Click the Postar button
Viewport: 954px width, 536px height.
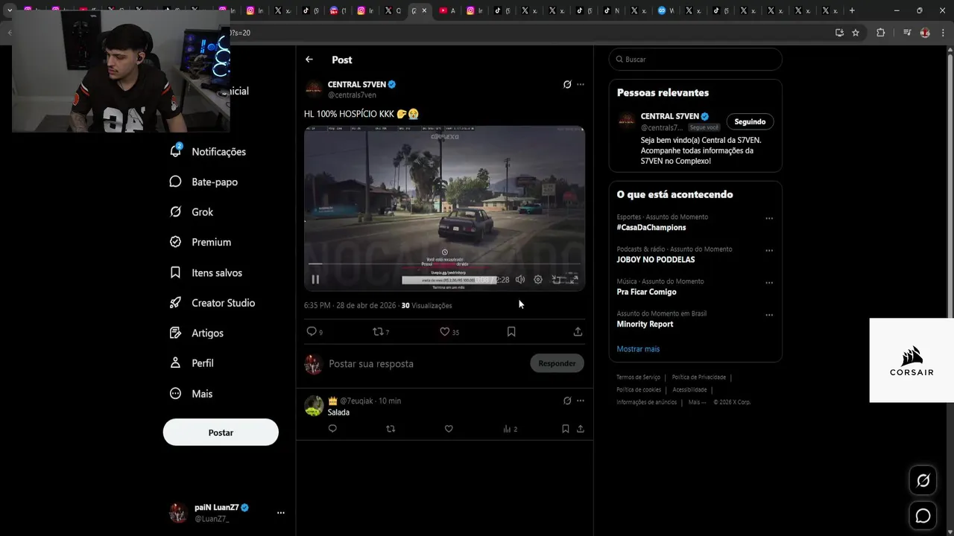click(221, 433)
